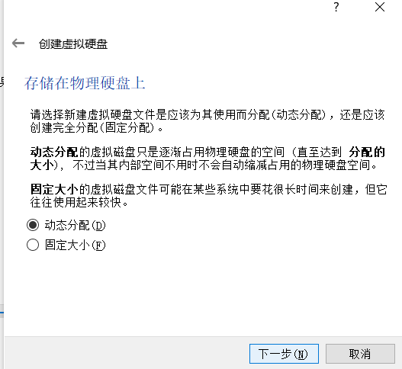Screen dimensions: 402x369
Task: Go back using the left arrow icon
Action: pos(18,43)
